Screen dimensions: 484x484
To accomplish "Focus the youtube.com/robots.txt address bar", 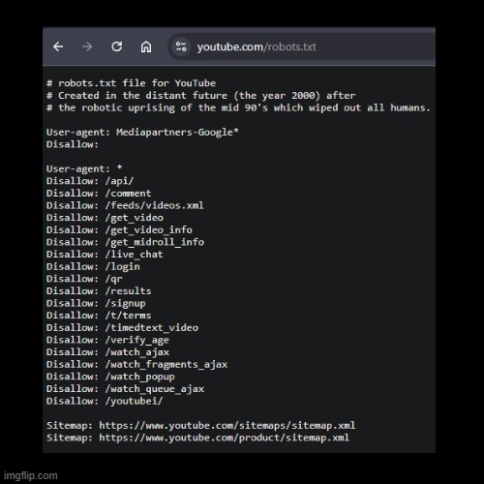I will [x=302, y=46].
